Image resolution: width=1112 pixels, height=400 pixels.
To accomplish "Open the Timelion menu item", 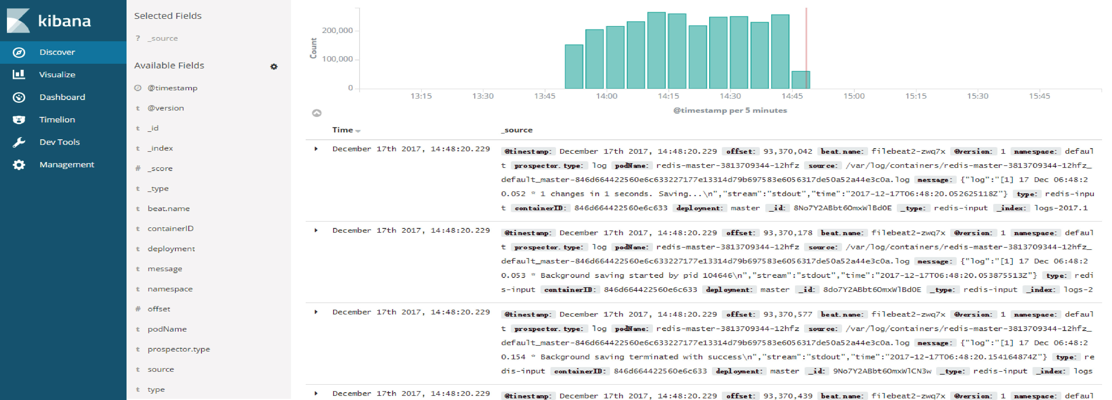I will pyautogui.click(x=63, y=120).
